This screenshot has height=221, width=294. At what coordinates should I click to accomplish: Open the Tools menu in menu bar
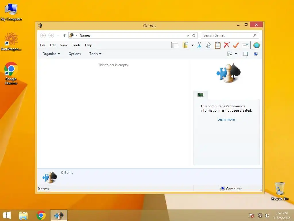(x=76, y=45)
